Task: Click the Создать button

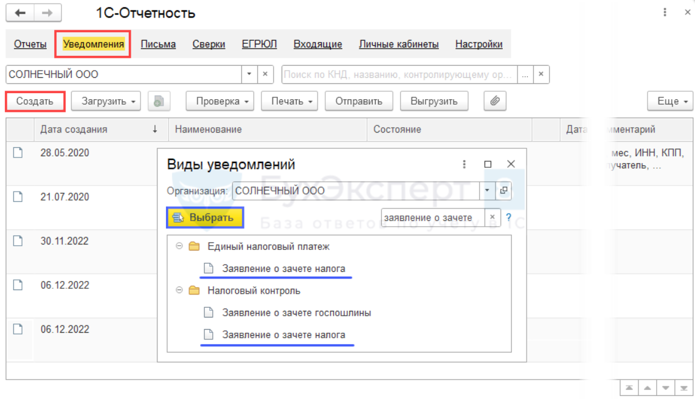Action: click(35, 101)
